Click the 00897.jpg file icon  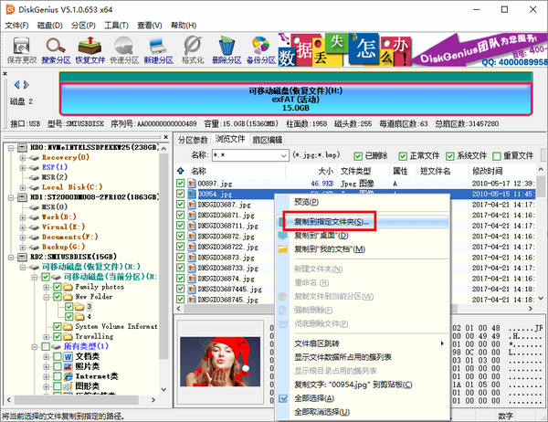tap(192, 184)
